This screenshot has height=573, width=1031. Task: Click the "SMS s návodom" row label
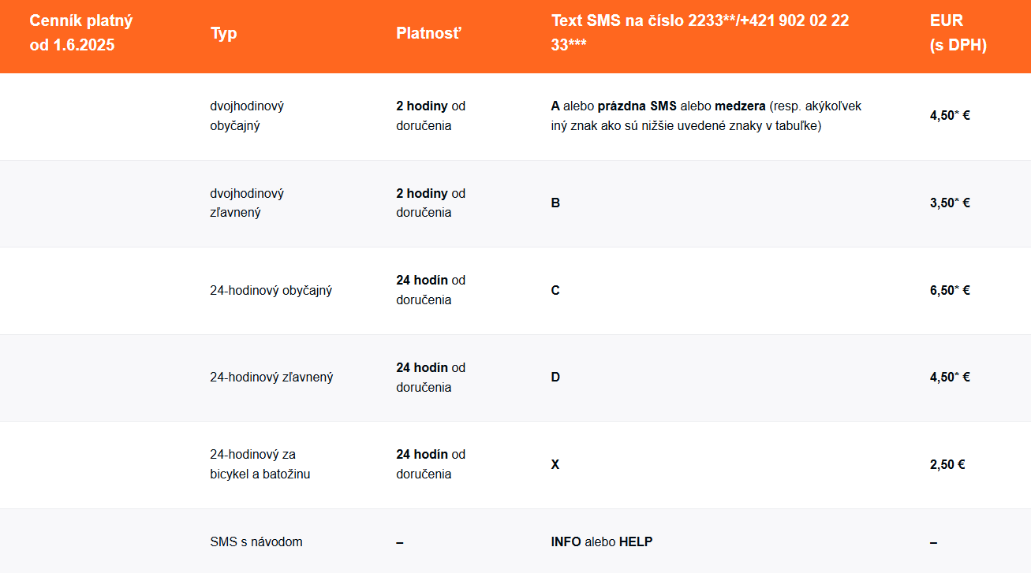tap(256, 541)
